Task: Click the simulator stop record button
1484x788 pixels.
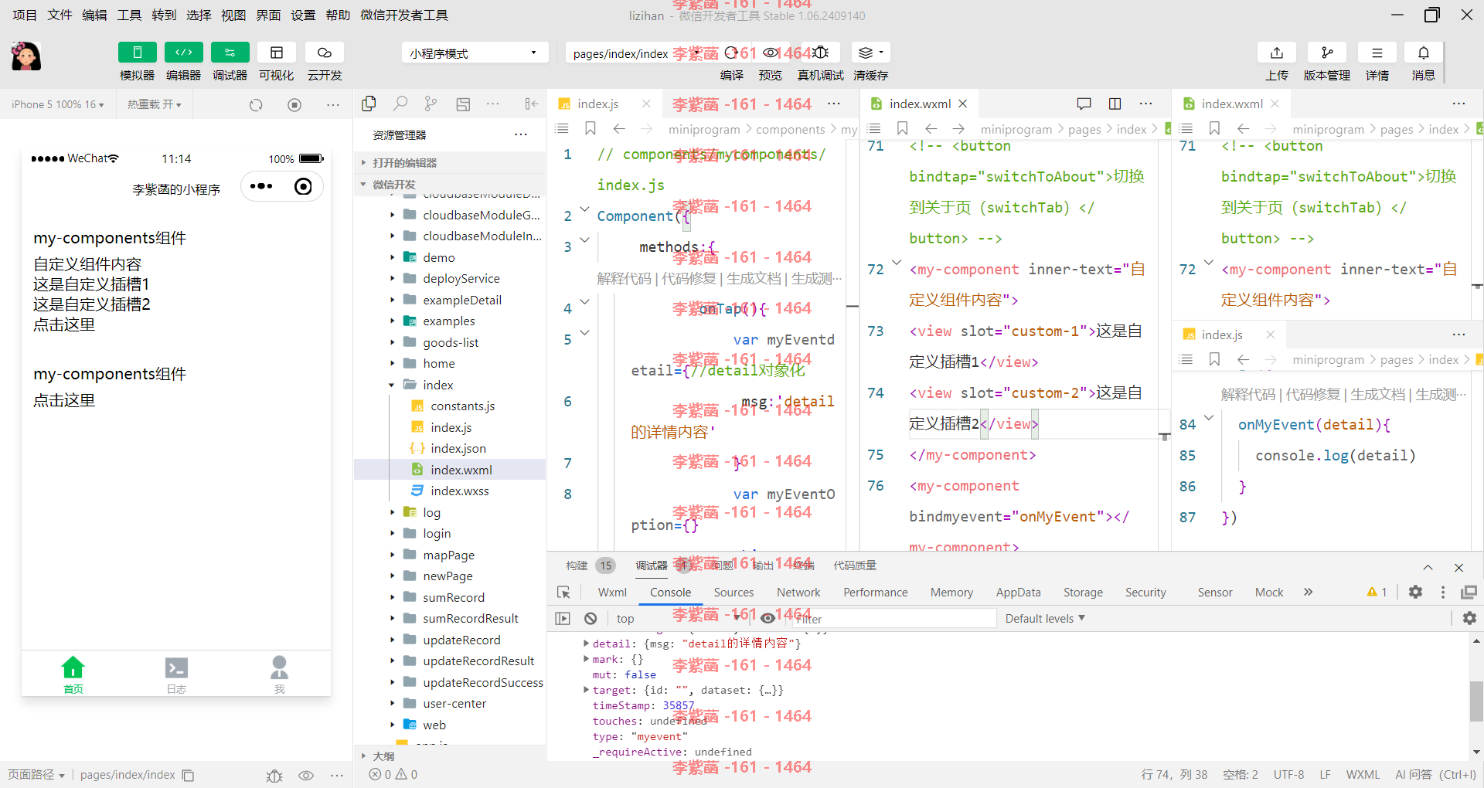Action: pos(294,104)
